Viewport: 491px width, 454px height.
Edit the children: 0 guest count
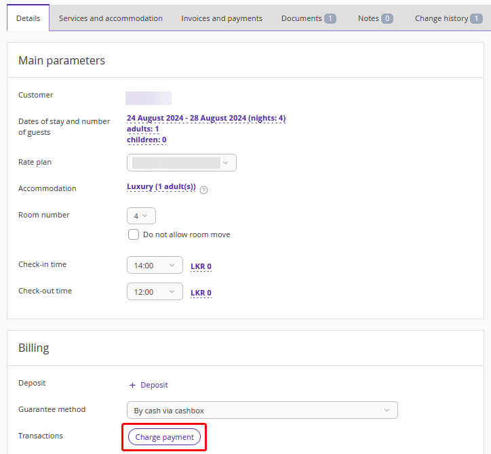[x=146, y=140]
